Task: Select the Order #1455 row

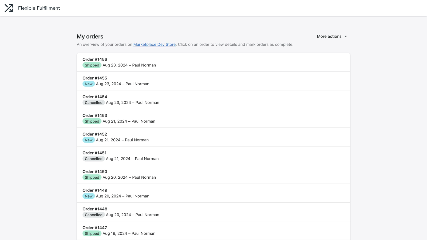Action: click(213, 81)
